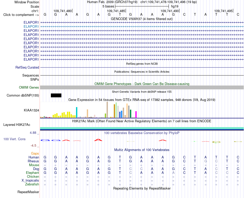Click the gray OMIM Genes bar
Image resolution: width=244 pixels, height=198 pixels.
(142, 87)
